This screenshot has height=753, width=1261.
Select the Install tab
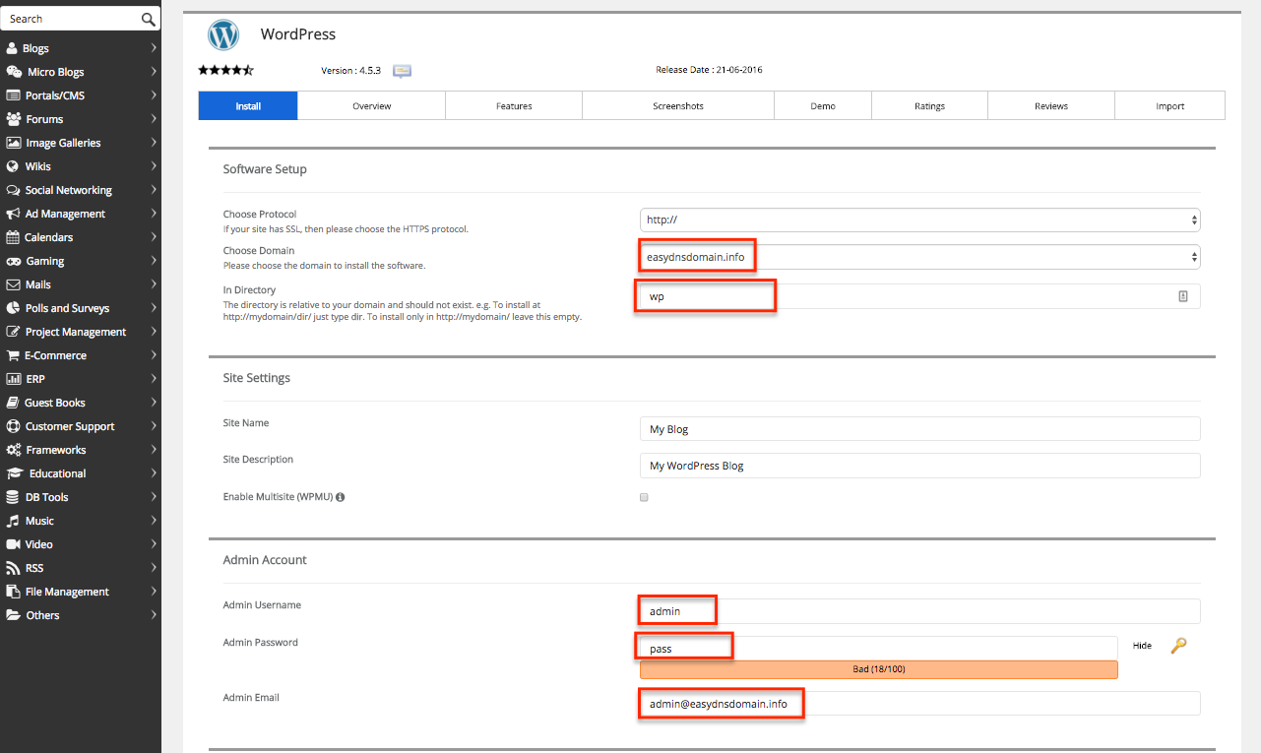[248, 105]
